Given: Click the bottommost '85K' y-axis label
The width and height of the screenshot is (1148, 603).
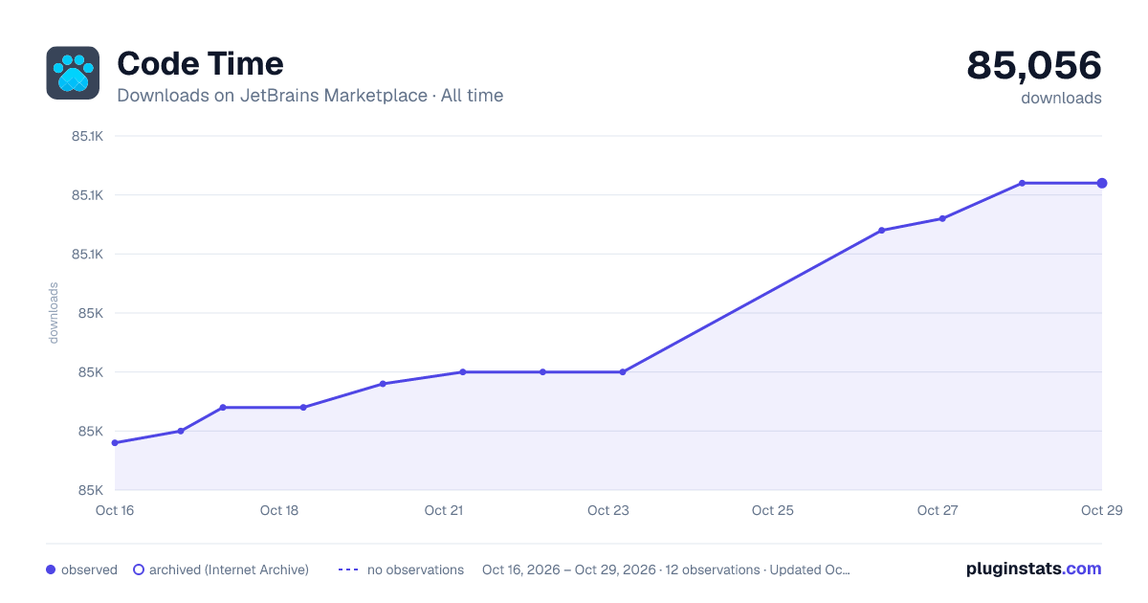Looking at the screenshot, I should tap(90, 490).
